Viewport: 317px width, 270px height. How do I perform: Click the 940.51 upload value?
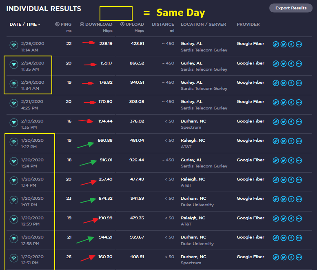[x=137, y=83]
